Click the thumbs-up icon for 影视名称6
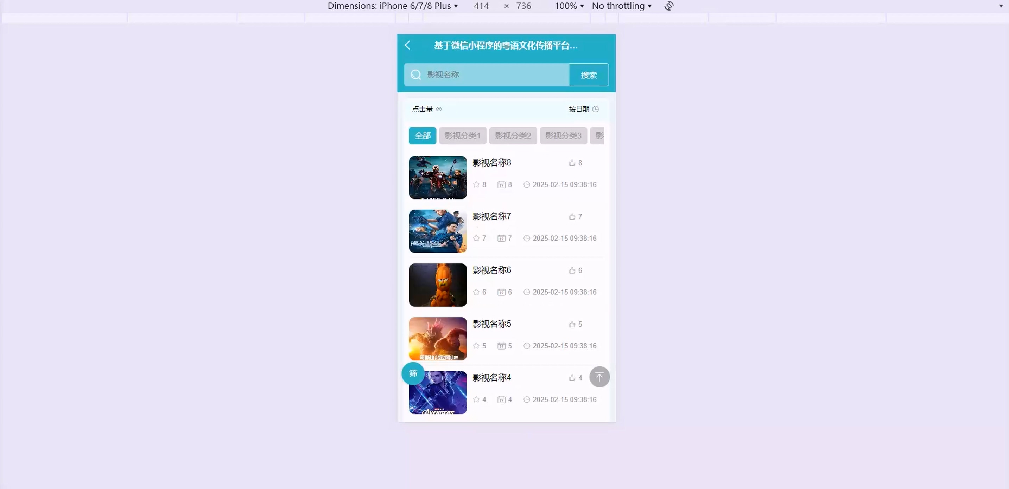 tap(572, 271)
